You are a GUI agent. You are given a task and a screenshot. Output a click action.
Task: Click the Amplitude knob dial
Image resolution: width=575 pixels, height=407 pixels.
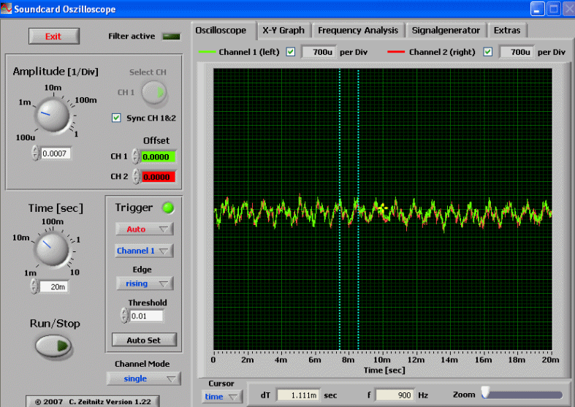pos(52,115)
